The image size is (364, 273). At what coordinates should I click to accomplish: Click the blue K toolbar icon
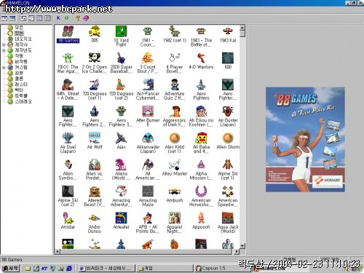pyautogui.click(x=58, y=18)
